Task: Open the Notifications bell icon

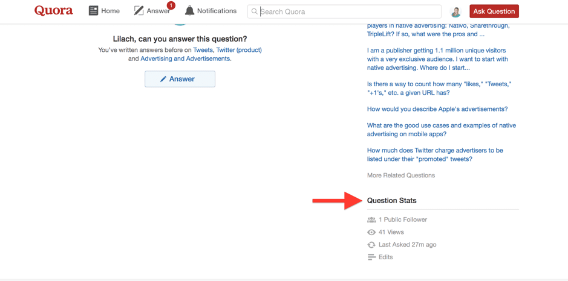Action: (189, 11)
